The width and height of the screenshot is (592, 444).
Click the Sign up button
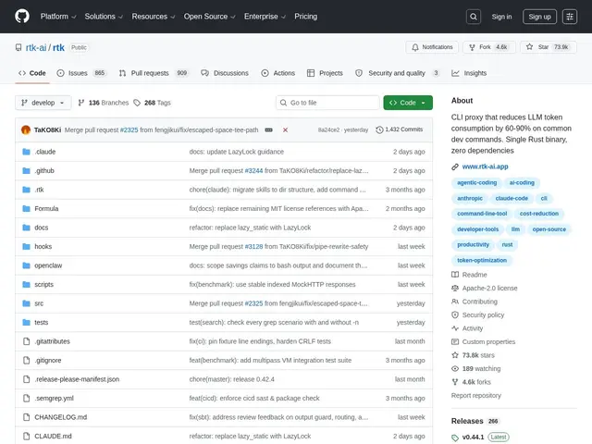tap(539, 17)
